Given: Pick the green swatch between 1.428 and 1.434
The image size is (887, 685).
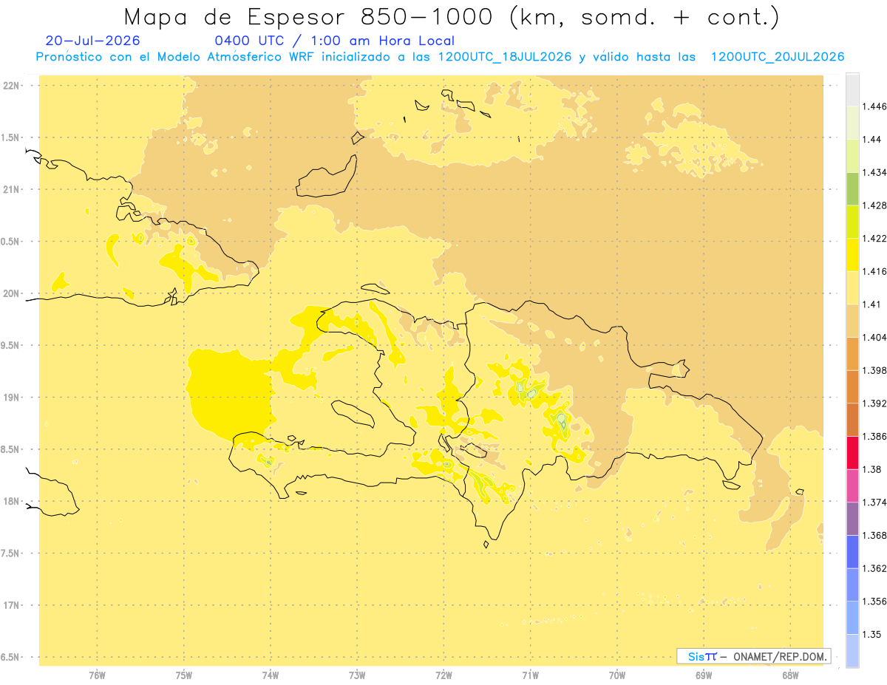Looking at the screenshot, I should (x=852, y=188).
